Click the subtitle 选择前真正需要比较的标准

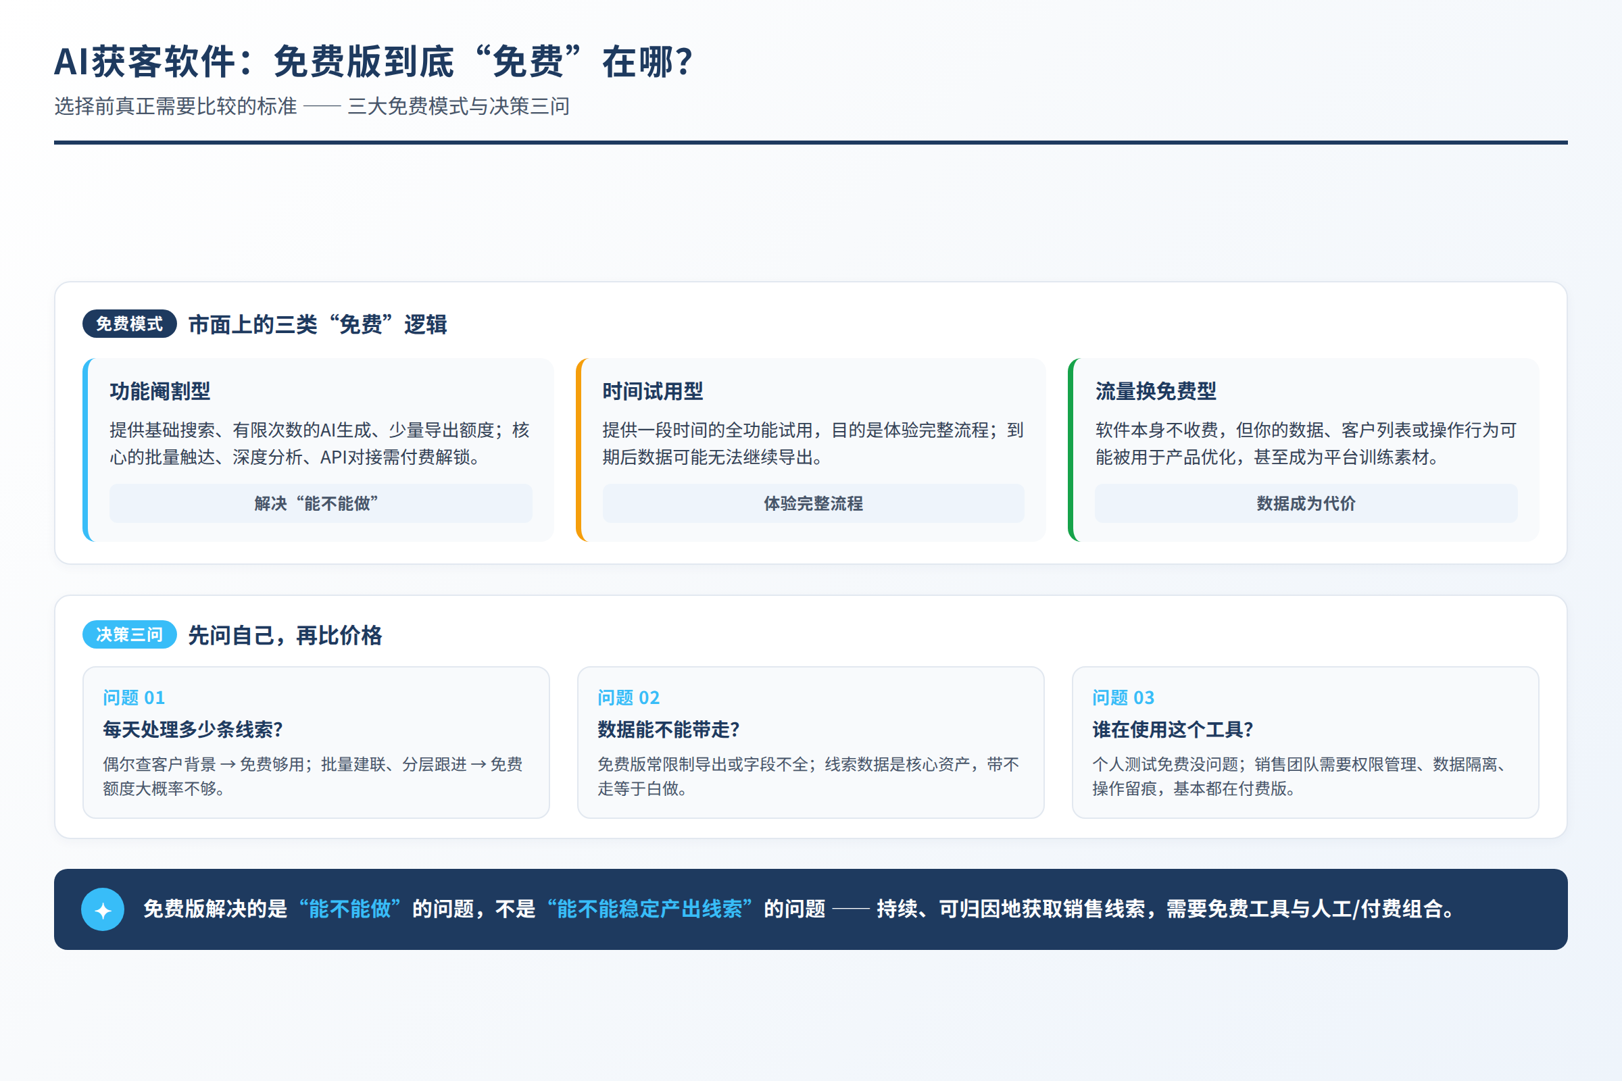click(x=176, y=106)
